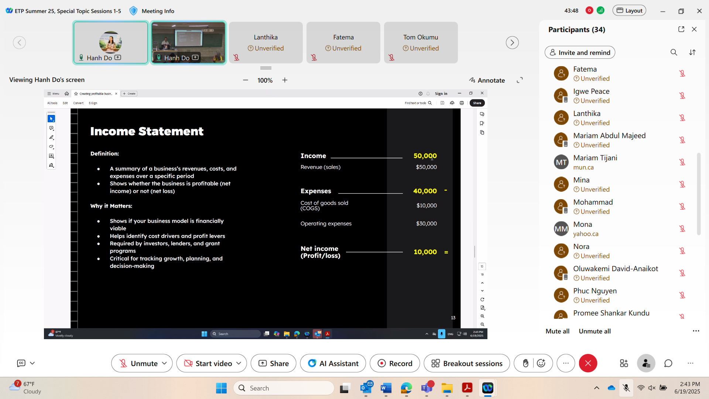The image size is (709, 399).
Task: Click Mariam Tijani participant name
Action: pos(595,158)
